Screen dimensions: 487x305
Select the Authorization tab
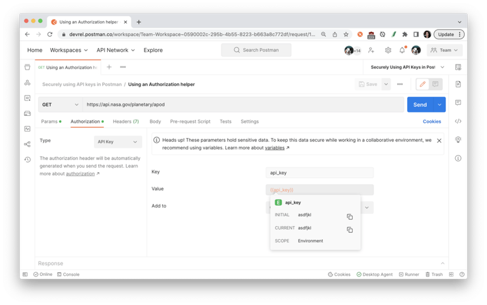click(x=87, y=121)
